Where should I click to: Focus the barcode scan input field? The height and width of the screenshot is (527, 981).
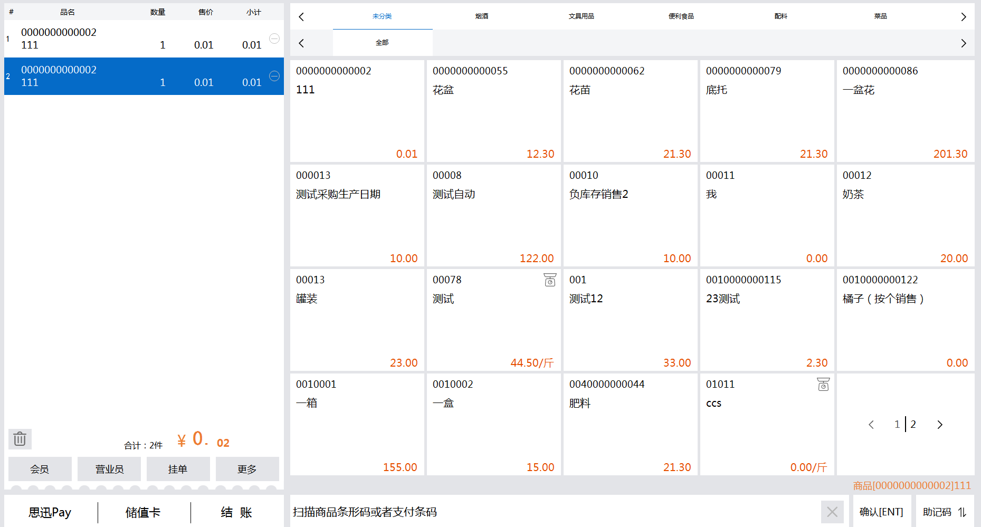[554, 512]
